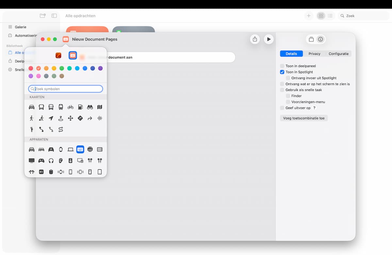Choose the pink color swatch
This screenshot has height=255, width=392.
39,76
